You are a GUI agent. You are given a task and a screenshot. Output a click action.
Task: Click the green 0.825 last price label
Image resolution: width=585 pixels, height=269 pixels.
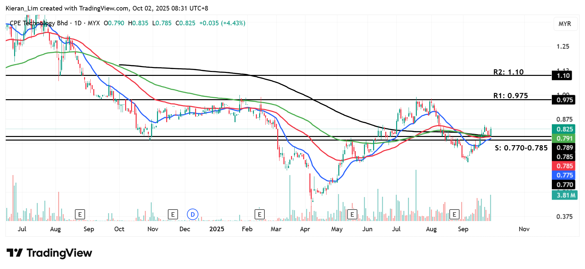point(564,129)
